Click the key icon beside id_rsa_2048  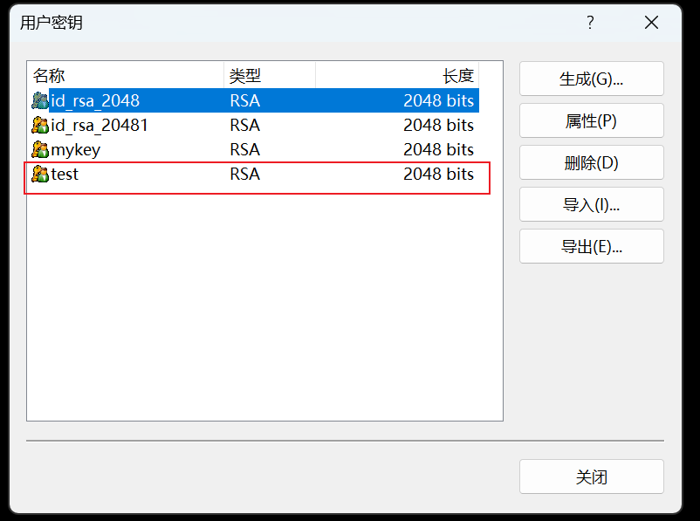40,100
